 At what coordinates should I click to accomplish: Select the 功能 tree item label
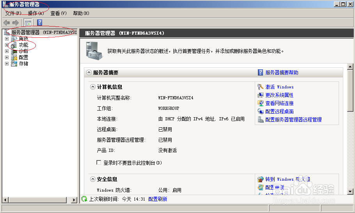[23, 45]
